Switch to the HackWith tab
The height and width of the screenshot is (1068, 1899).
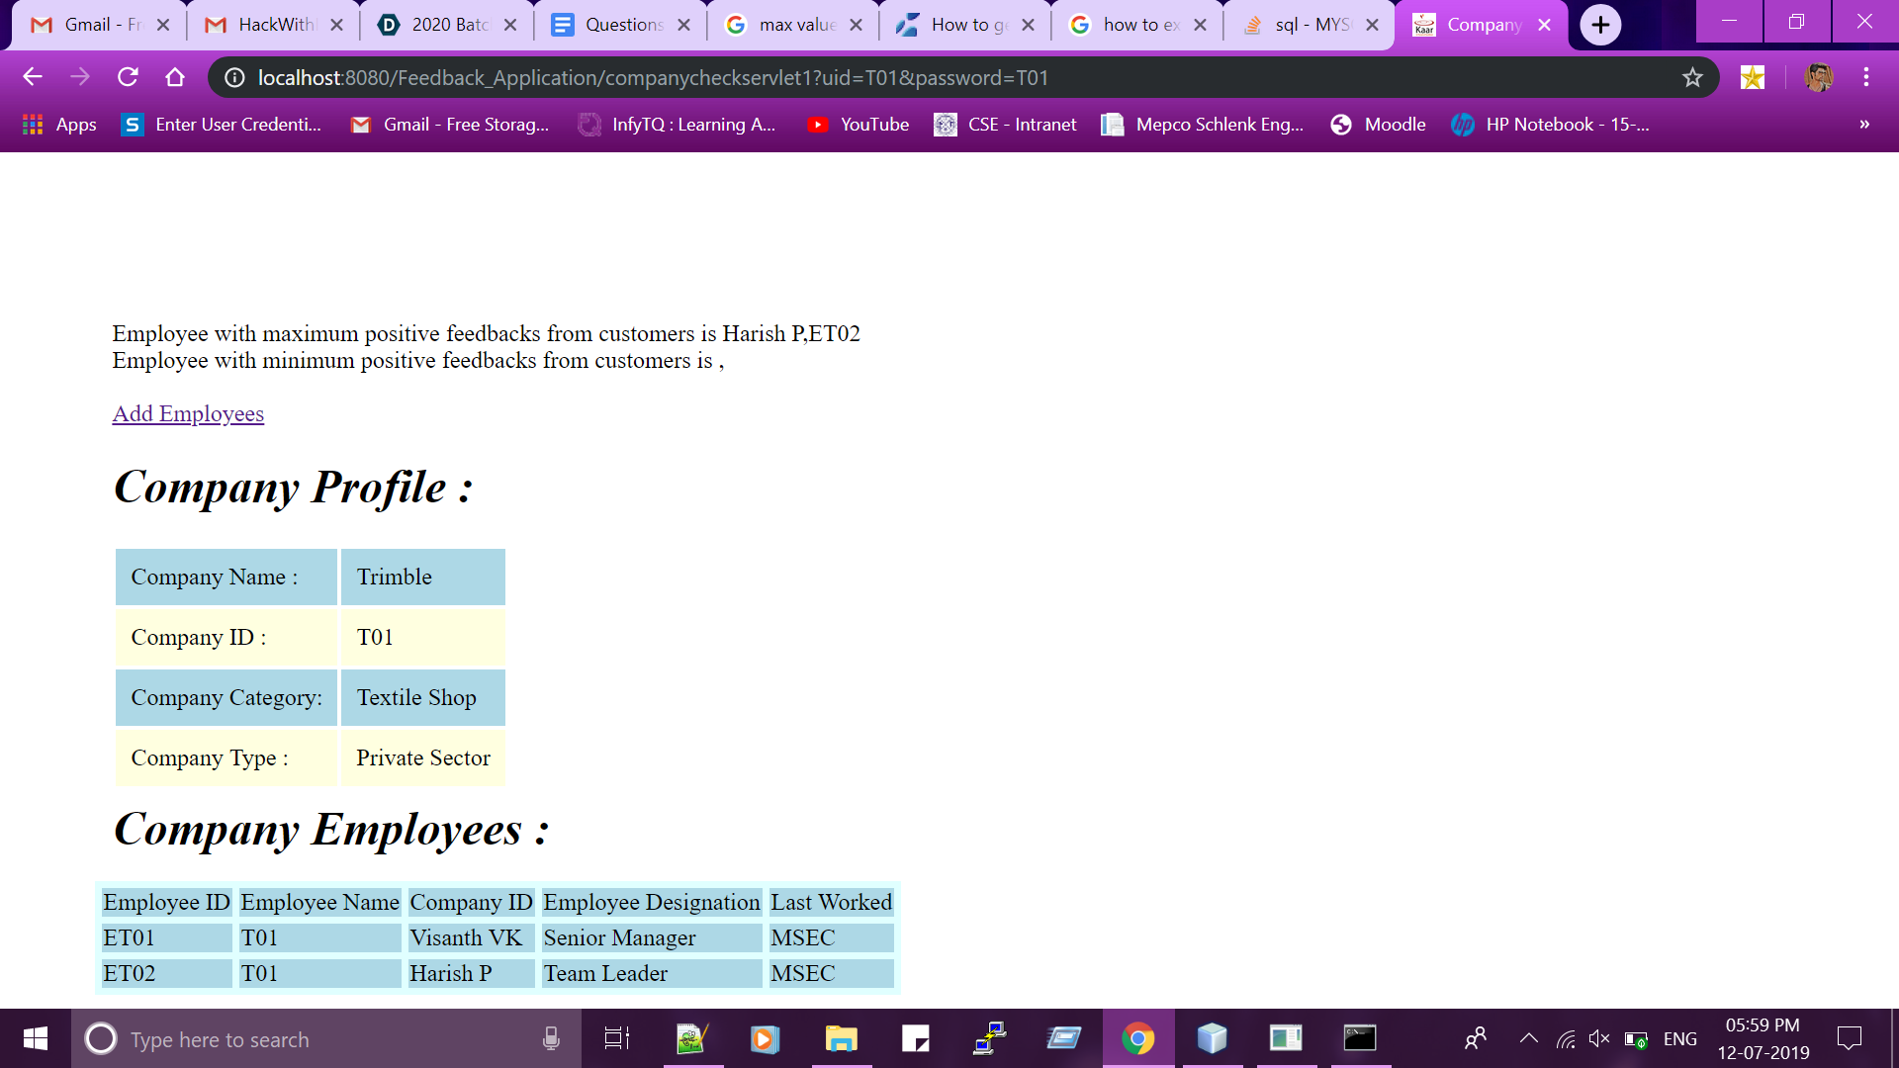273,25
